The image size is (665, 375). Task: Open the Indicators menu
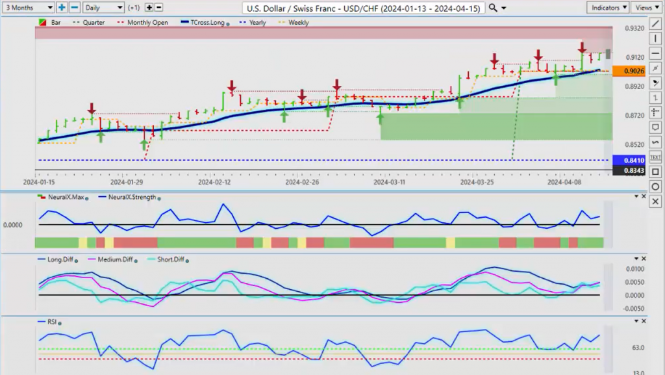pyautogui.click(x=607, y=8)
